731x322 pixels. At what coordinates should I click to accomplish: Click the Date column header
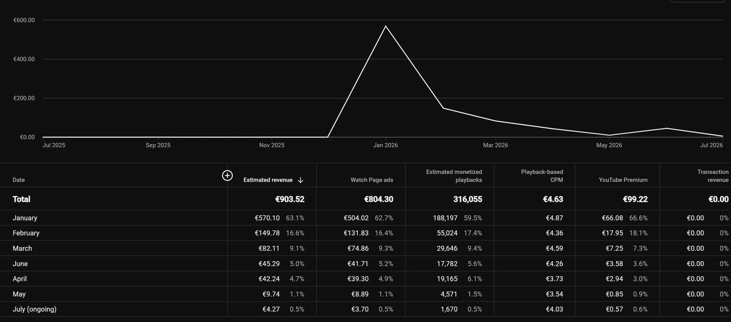click(19, 180)
